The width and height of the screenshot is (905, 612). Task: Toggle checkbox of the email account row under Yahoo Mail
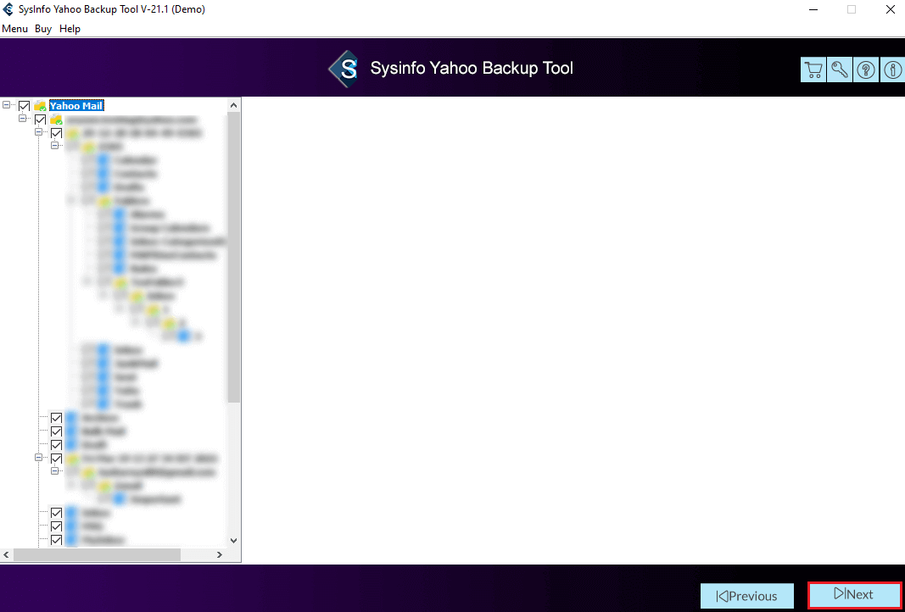point(41,120)
